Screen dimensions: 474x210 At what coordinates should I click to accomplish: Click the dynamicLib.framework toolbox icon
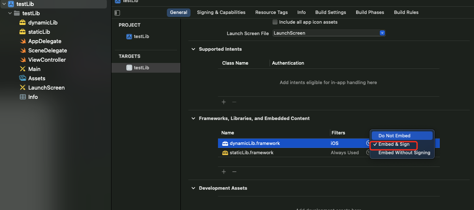click(x=225, y=143)
